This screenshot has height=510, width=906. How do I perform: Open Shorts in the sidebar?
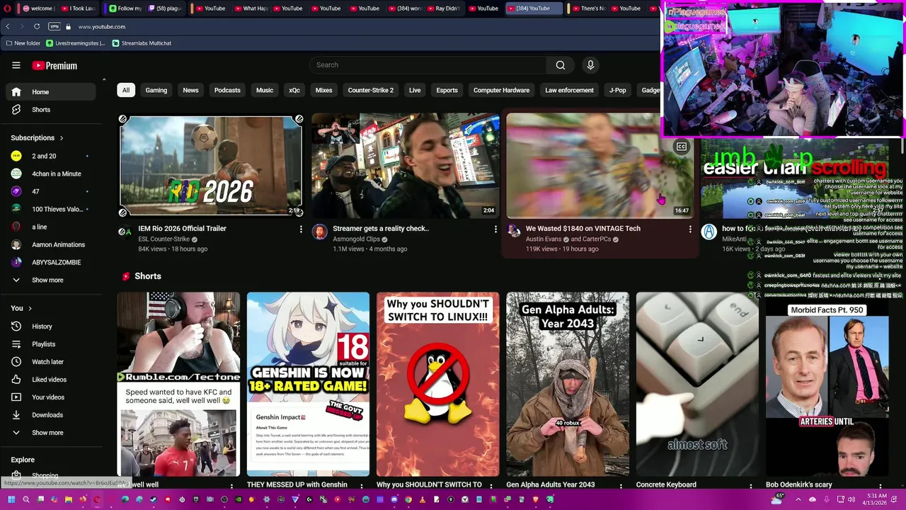50,110
